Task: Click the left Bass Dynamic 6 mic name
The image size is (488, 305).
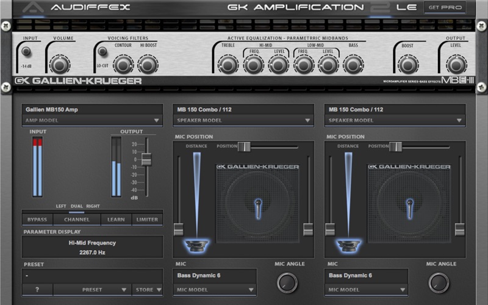Action: [199, 276]
